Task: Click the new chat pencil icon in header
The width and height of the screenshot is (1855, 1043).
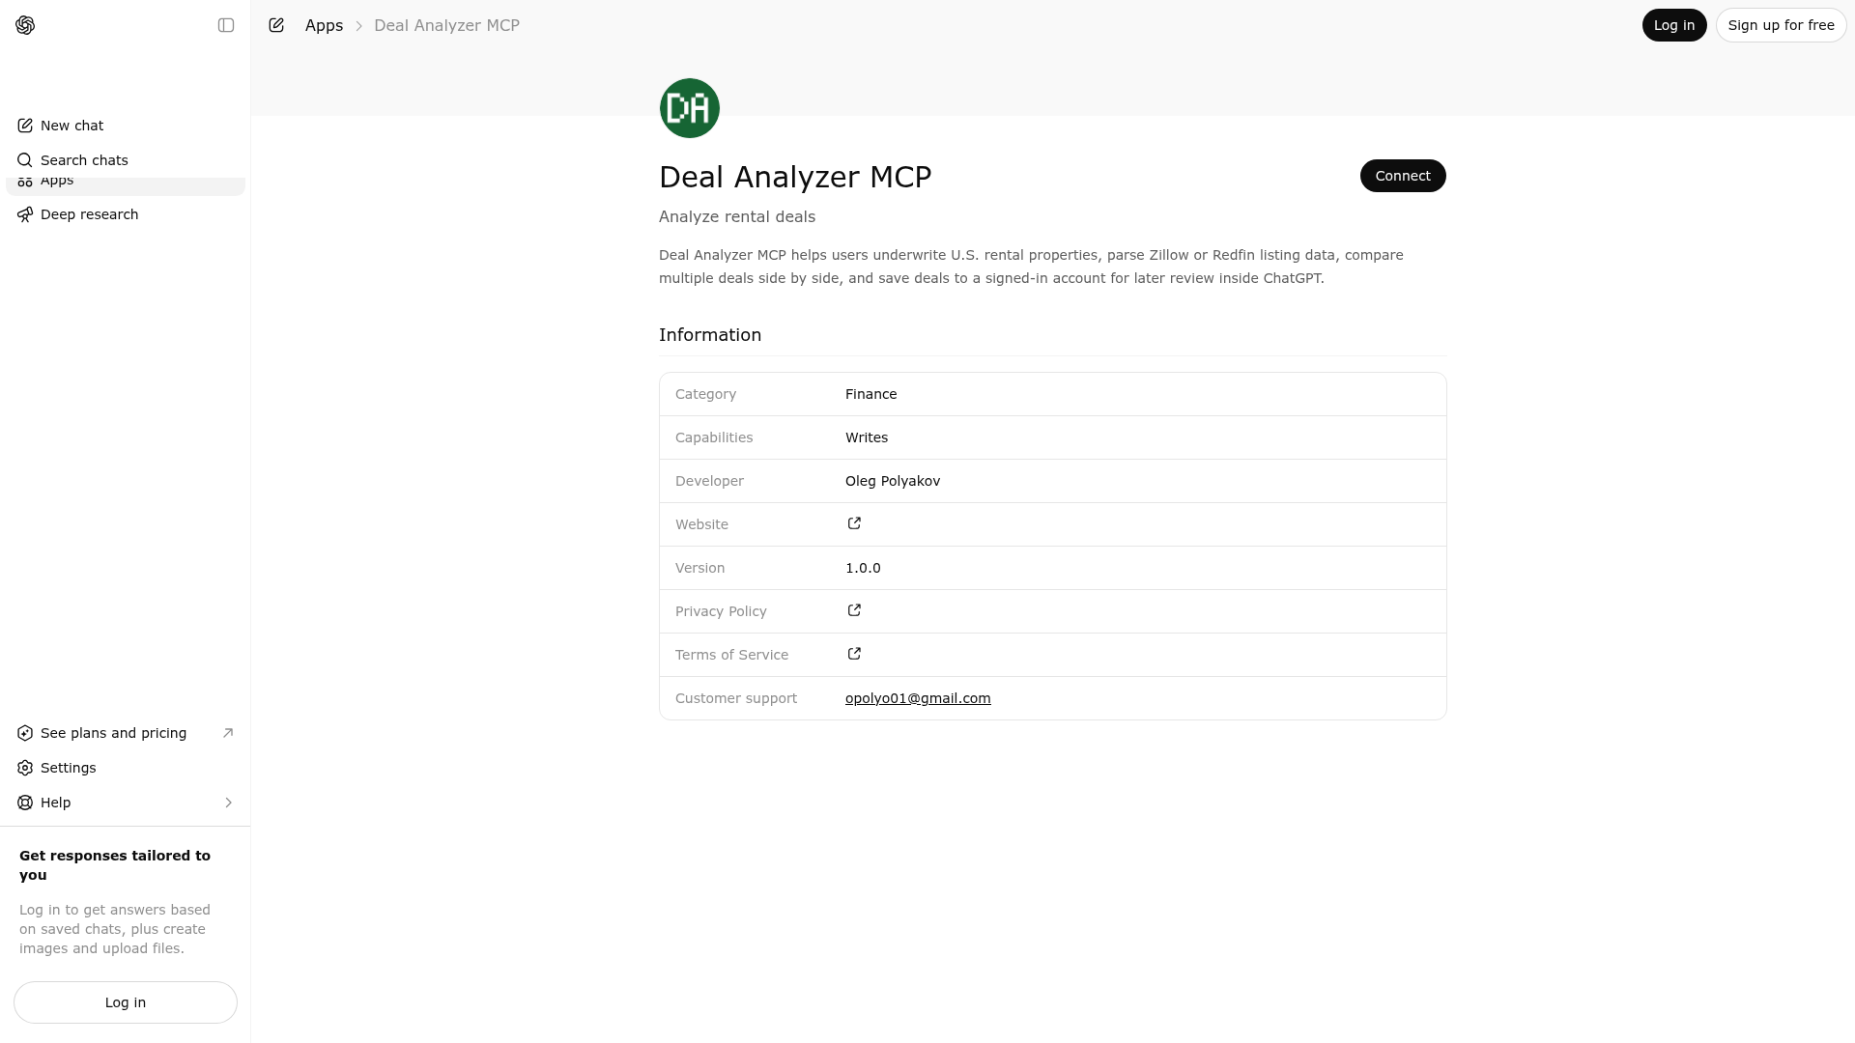Action: pos(276,25)
